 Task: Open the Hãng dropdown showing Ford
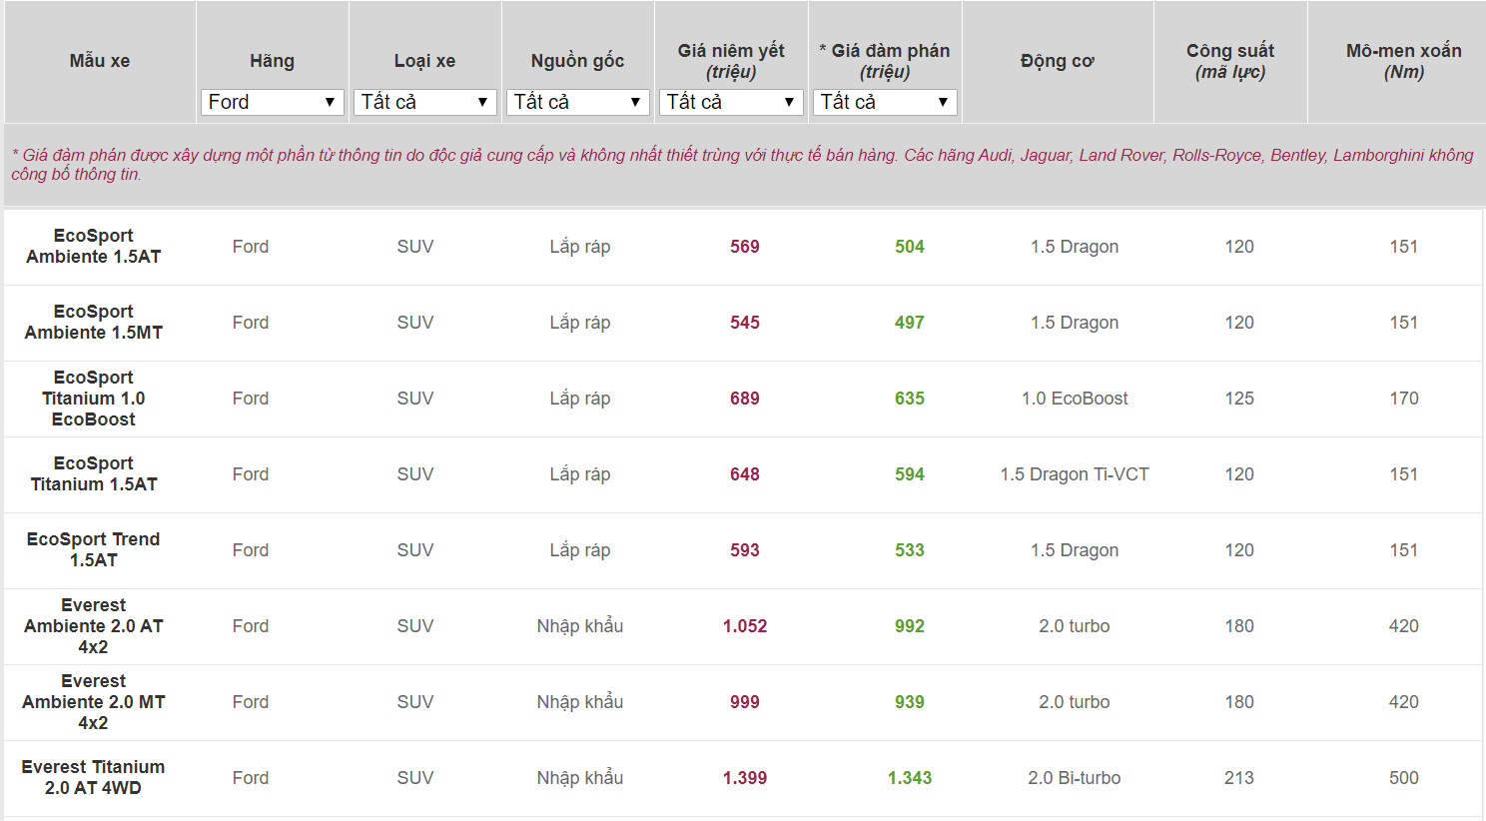pos(272,102)
